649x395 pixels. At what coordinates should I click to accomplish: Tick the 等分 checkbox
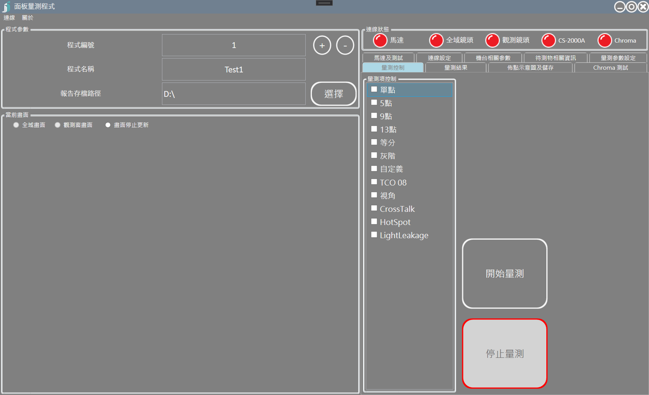click(x=374, y=142)
